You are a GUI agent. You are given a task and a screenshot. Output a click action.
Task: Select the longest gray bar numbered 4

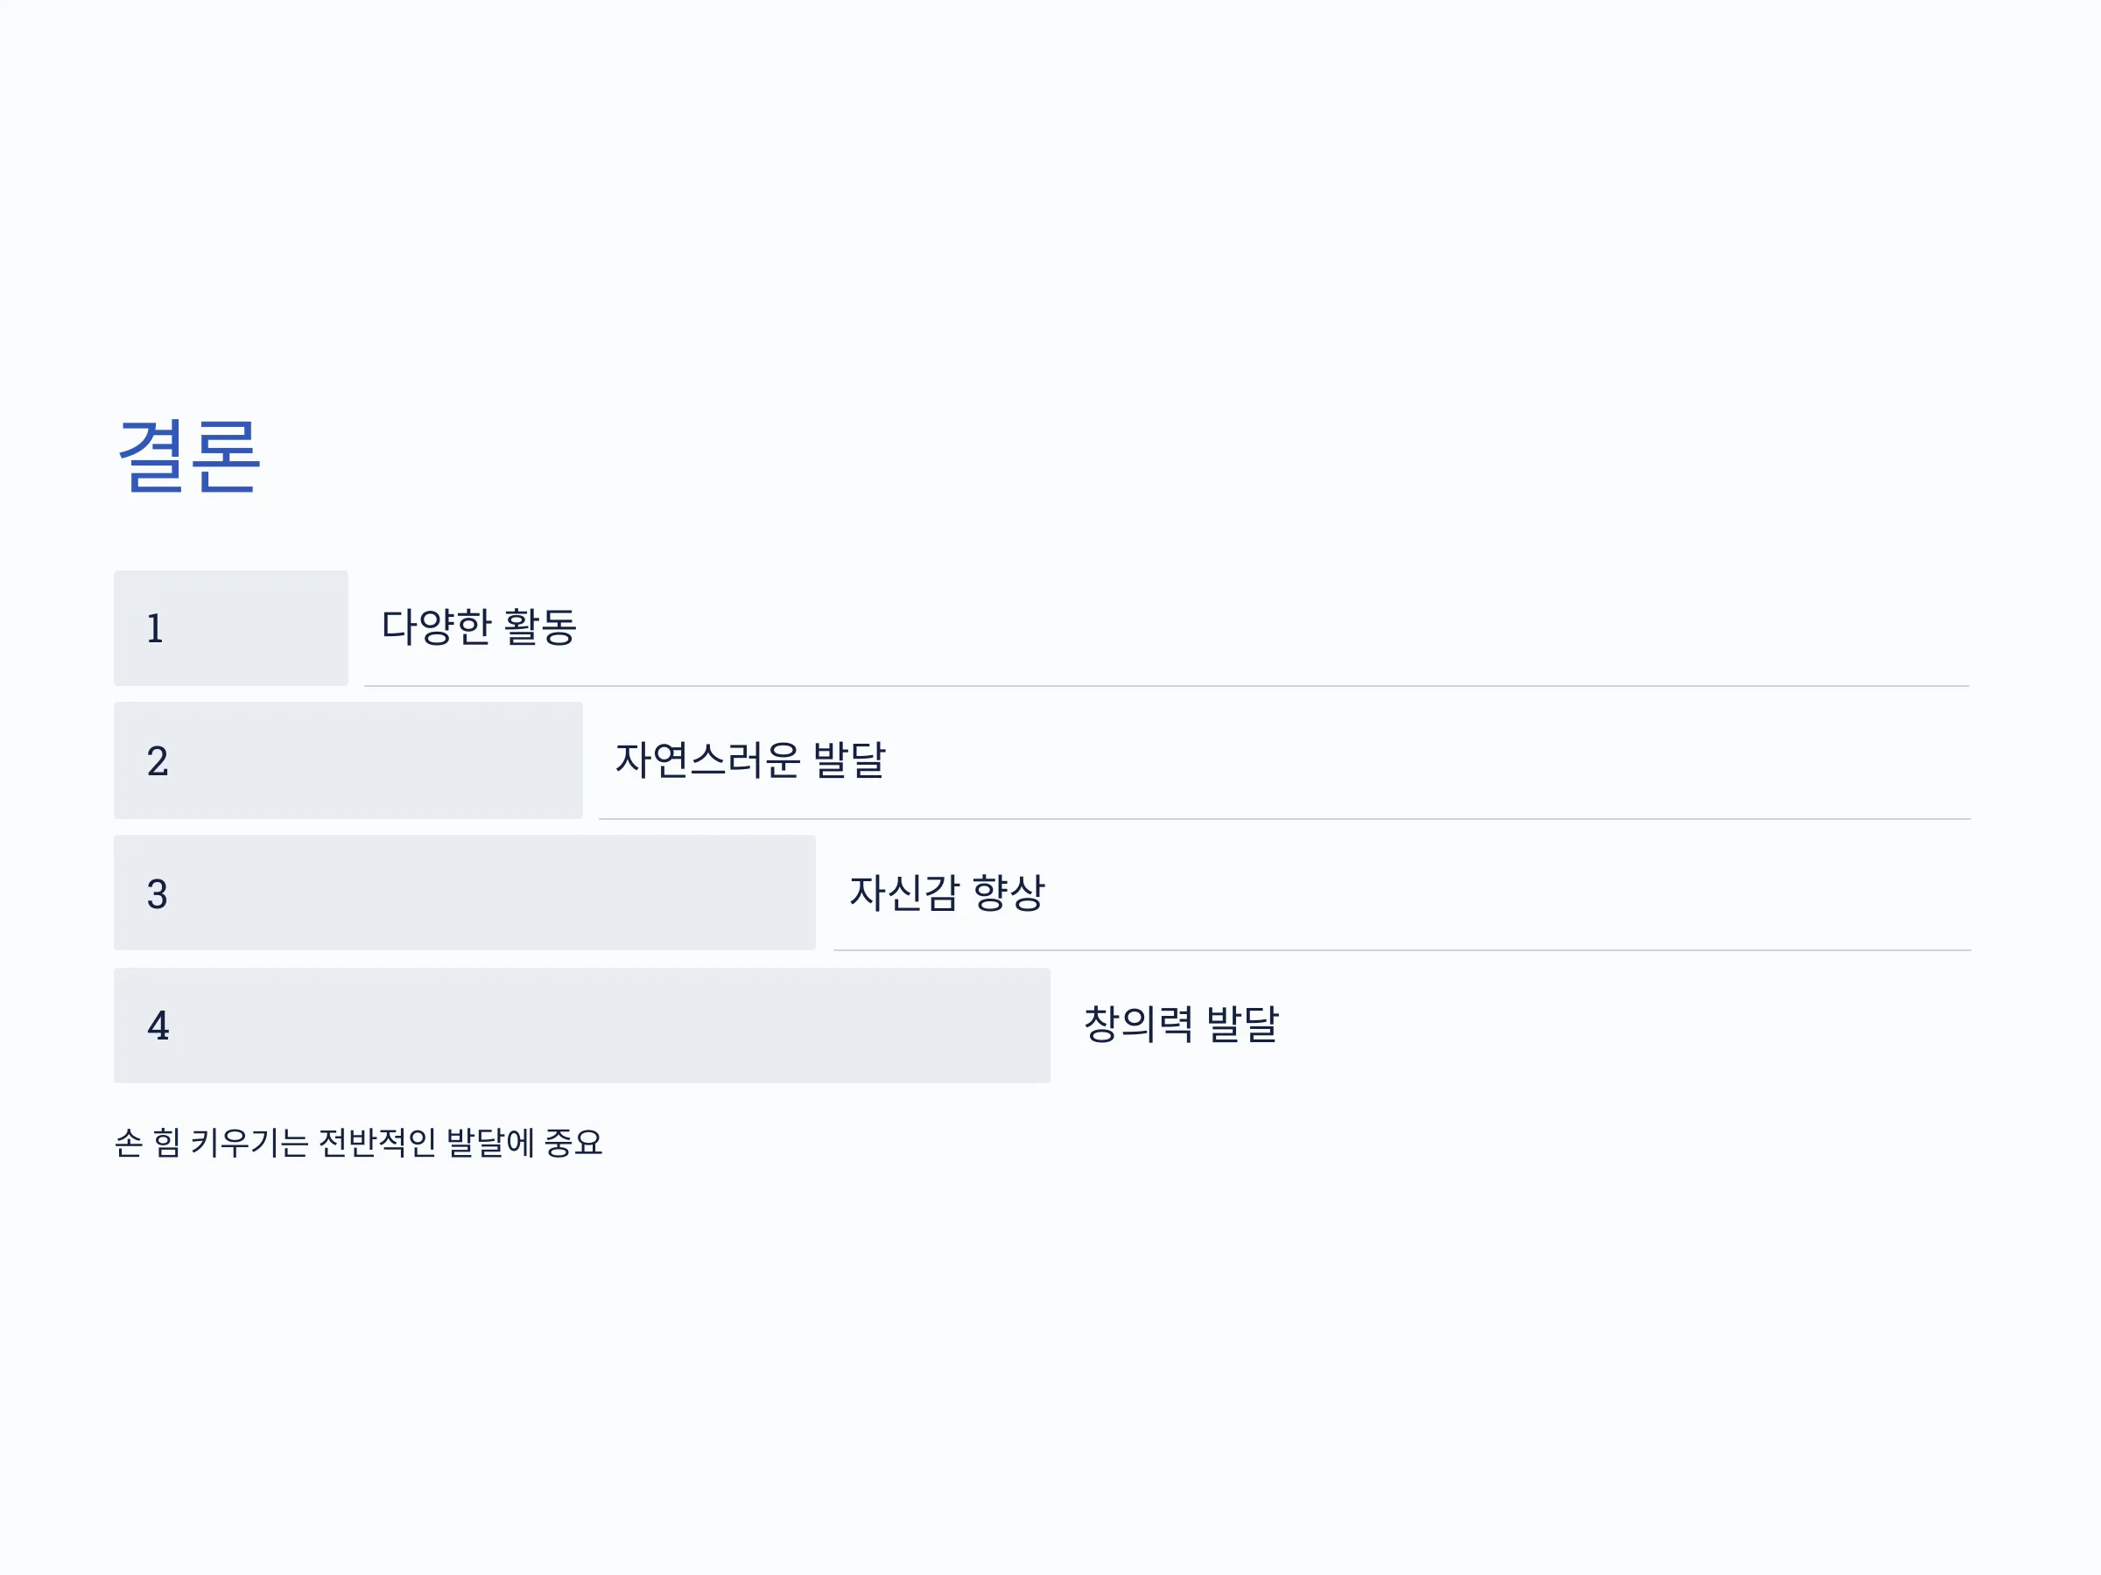tap(582, 1025)
